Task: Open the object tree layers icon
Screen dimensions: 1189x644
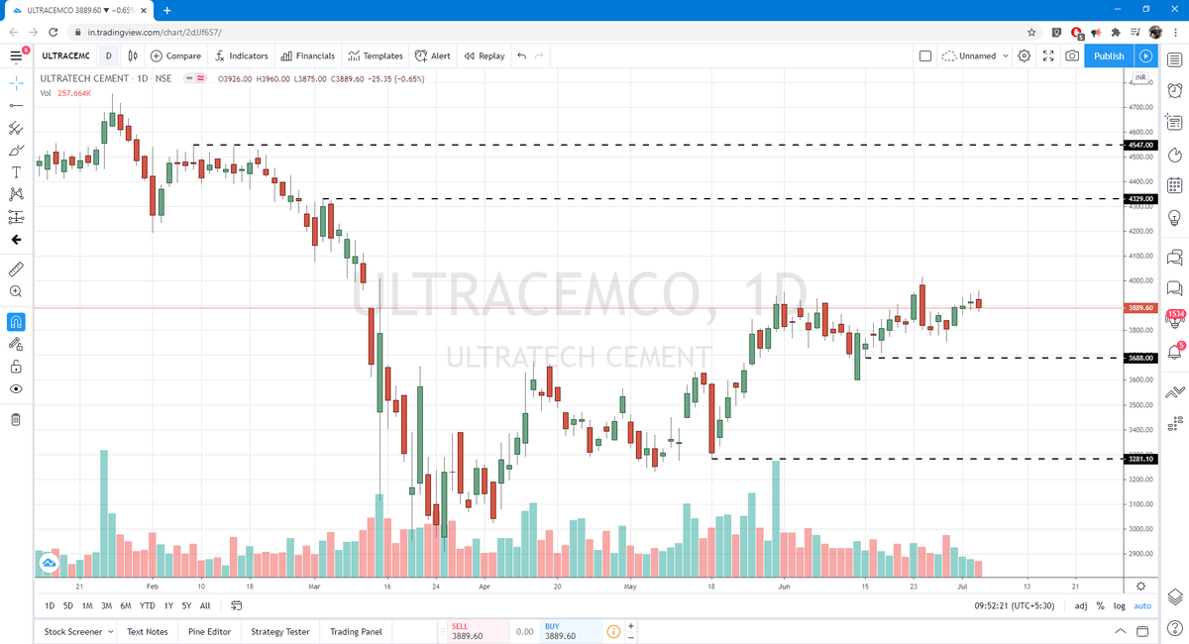Action: coord(1175,596)
